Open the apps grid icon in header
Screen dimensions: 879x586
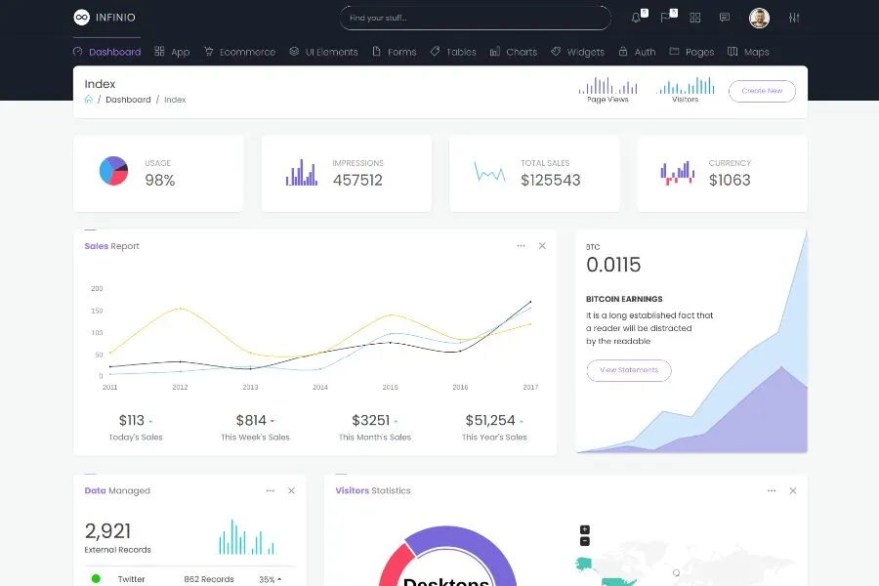click(x=695, y=18)
